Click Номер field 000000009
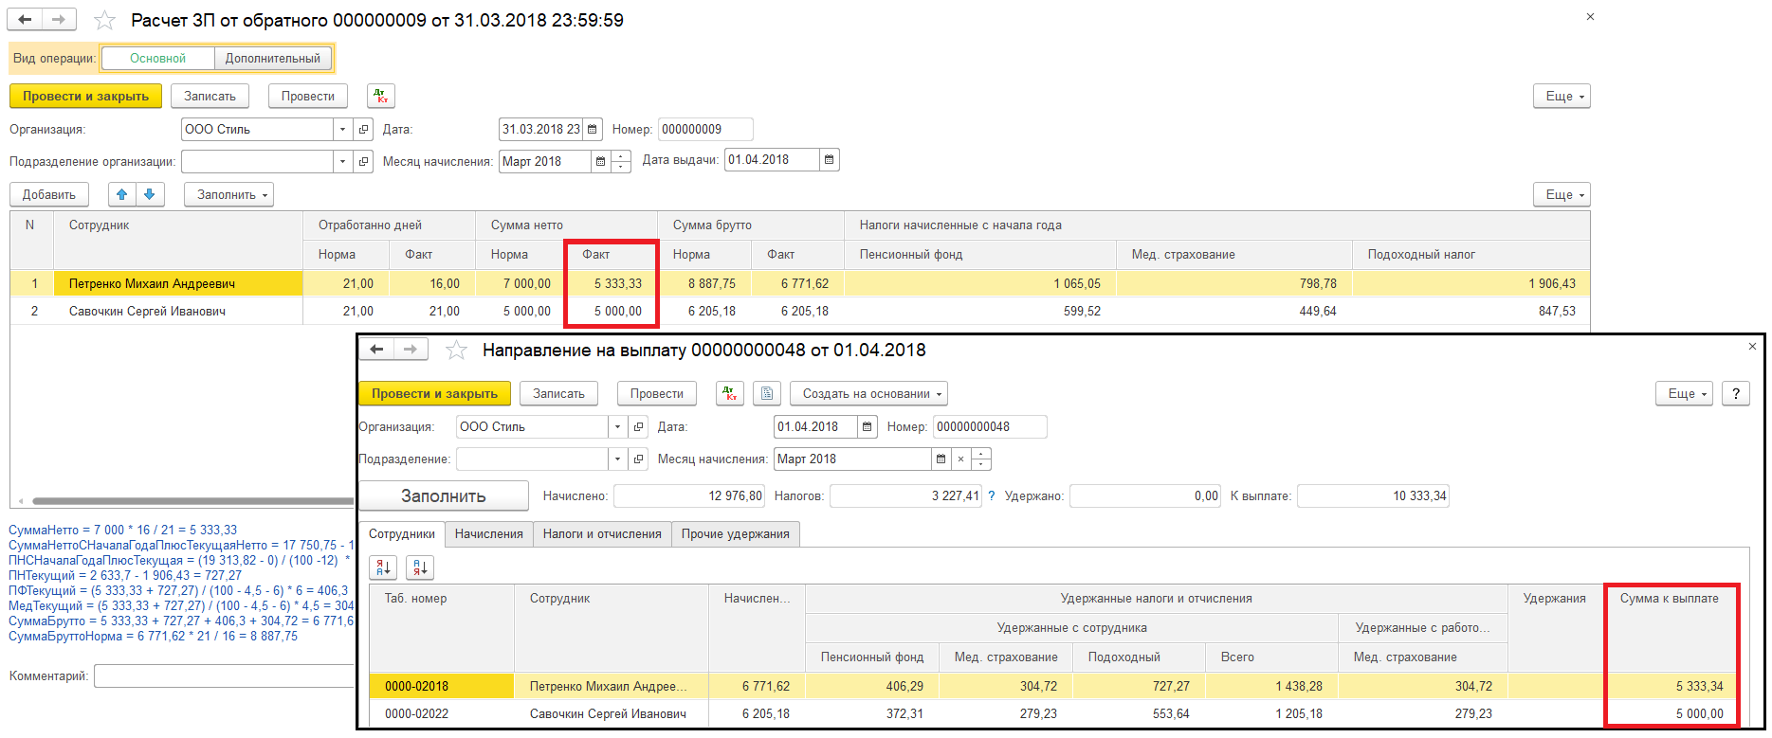 [x=705, y=129]
